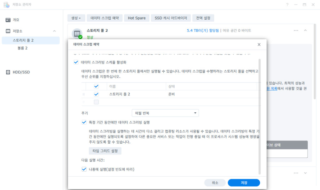Click the 스토리지 풀 2 pool status icon
This screenshot has width=320, height=190.
pyautogui.click(x=77, y=34)
